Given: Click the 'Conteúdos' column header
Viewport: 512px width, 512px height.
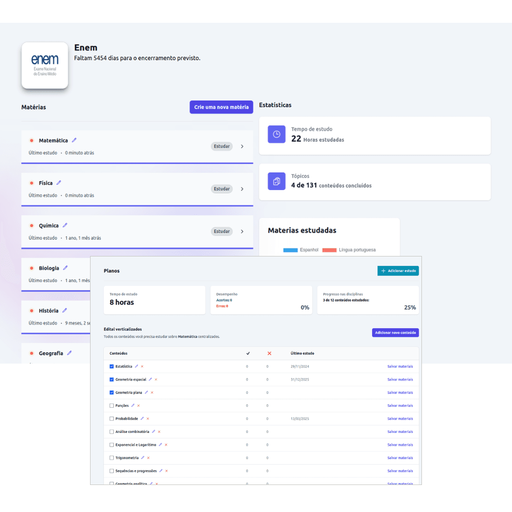Looking at the screenshot, I should [119, 353].
